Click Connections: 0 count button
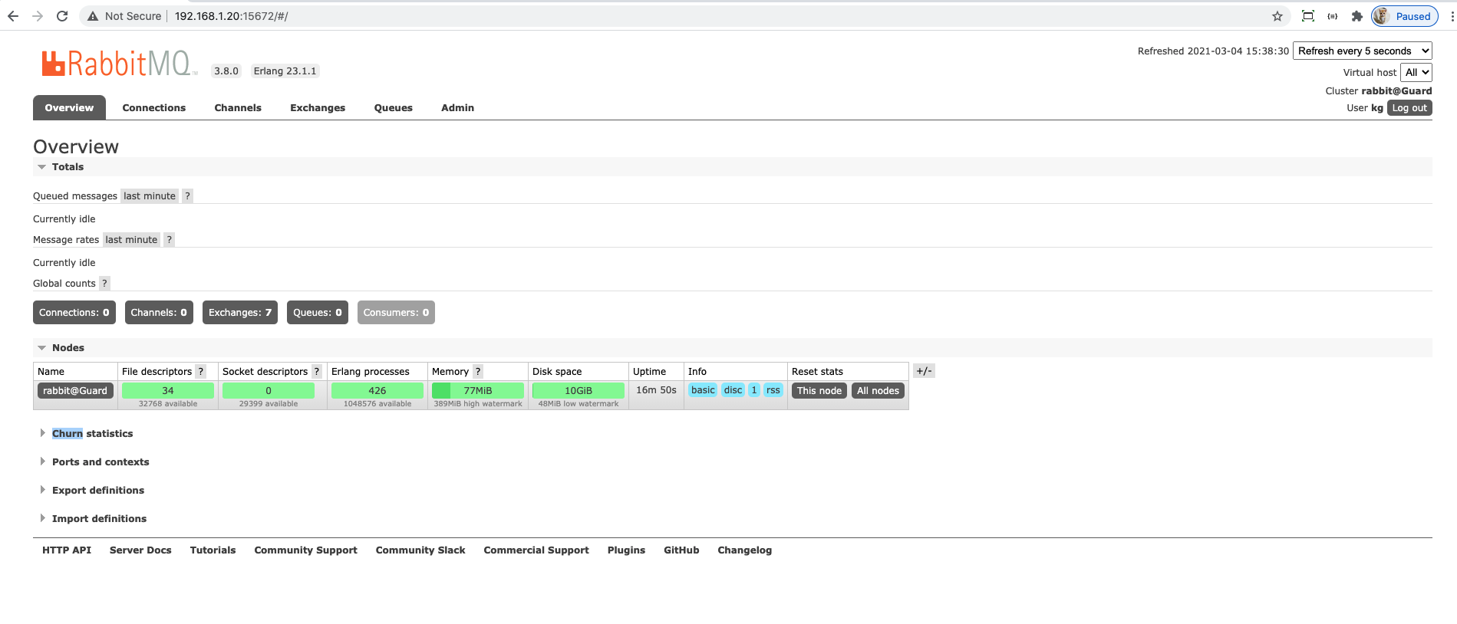 coord(74,313)
